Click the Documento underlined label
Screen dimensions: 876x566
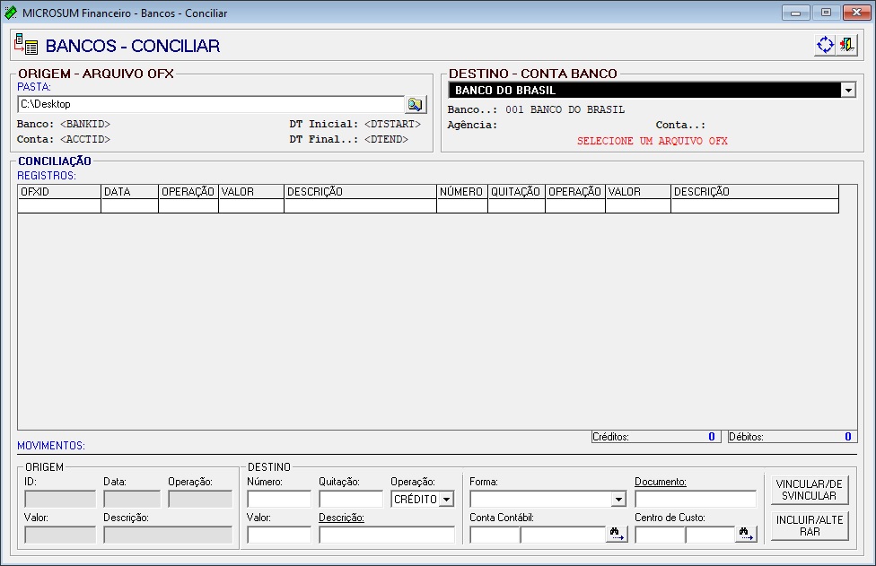coord(661,481)
